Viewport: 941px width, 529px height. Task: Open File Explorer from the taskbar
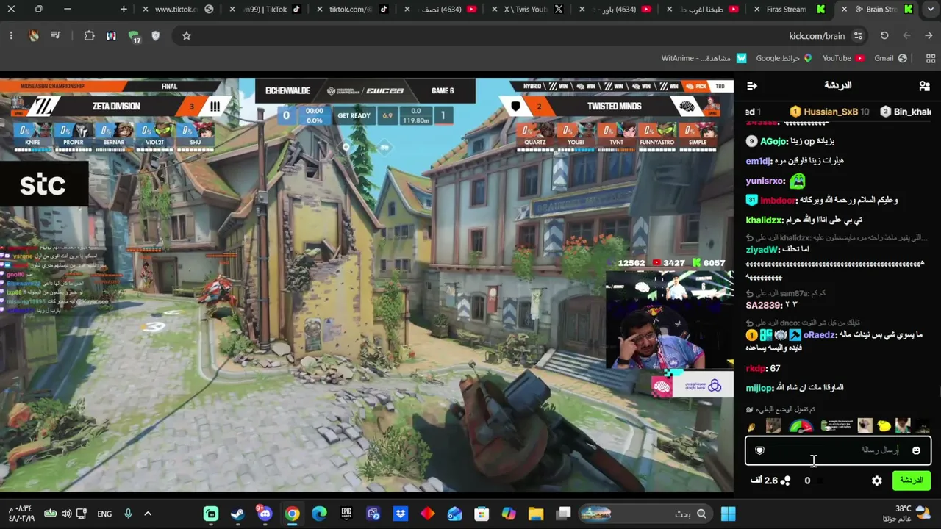536,514
